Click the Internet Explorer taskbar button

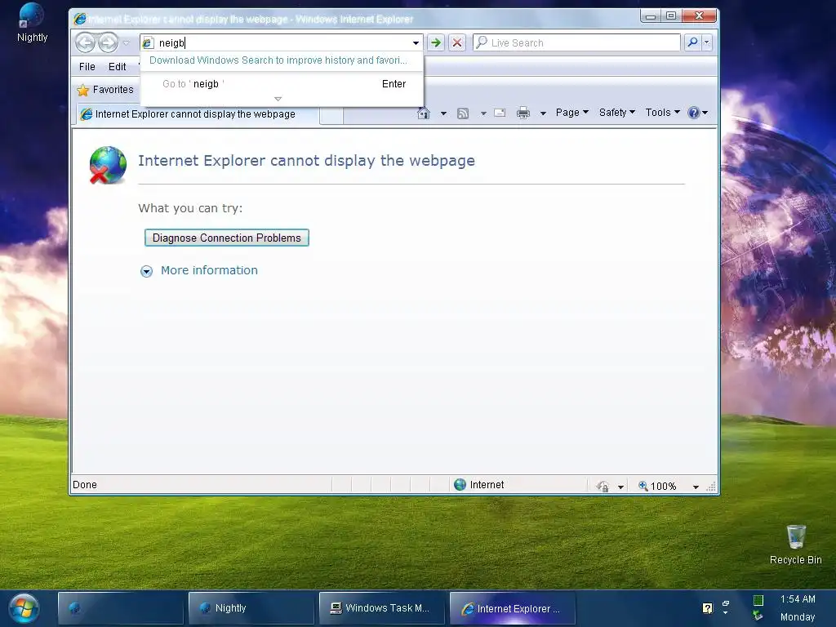pyautogui.click(x=513, y=607)
